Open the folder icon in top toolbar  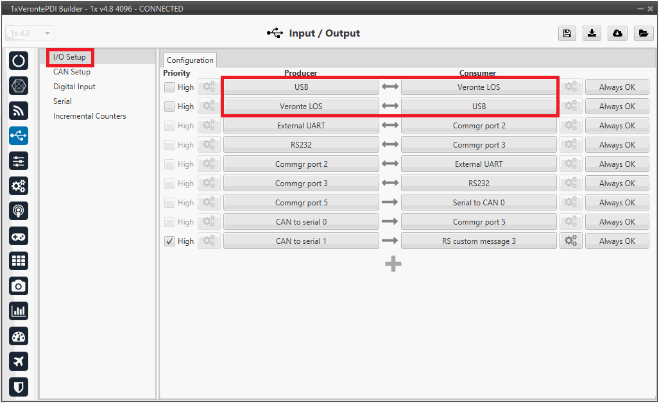pyautogui.click(x=643, y=34)
